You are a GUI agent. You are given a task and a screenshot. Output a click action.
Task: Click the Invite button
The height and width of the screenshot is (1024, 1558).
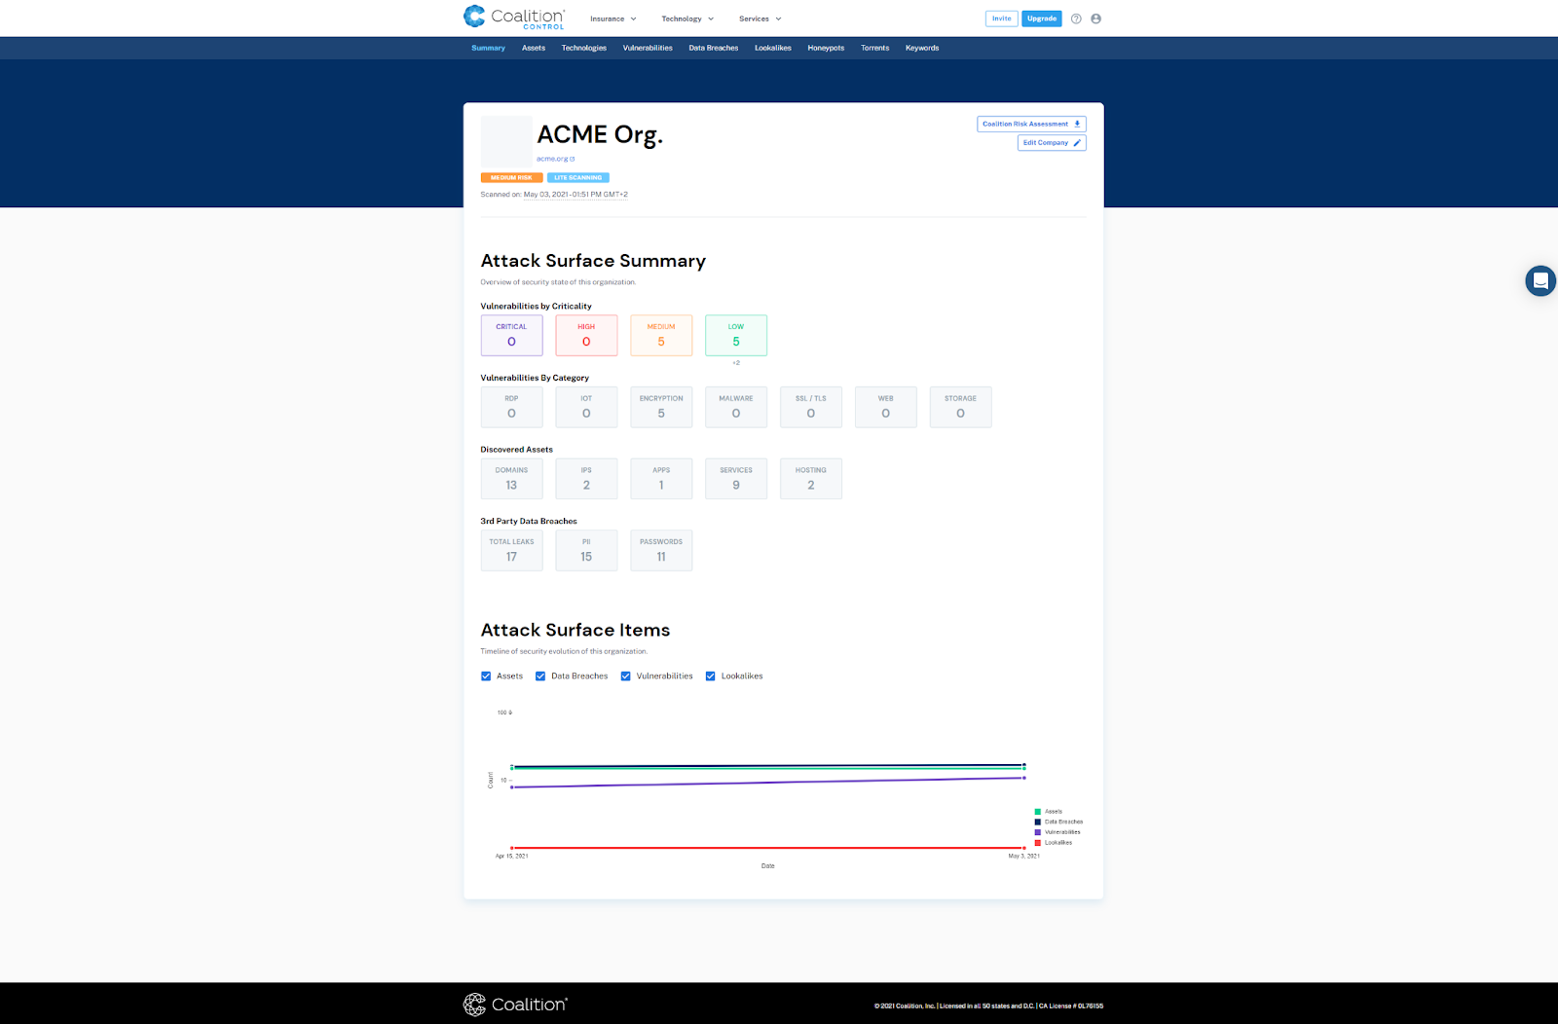pyautogui.click(x=1001, y=18)
